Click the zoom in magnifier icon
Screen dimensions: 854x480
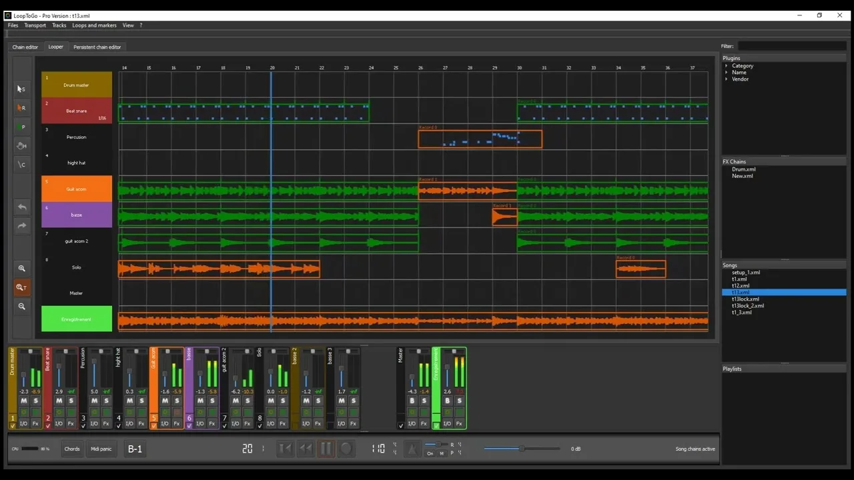[x=21, y=268]
